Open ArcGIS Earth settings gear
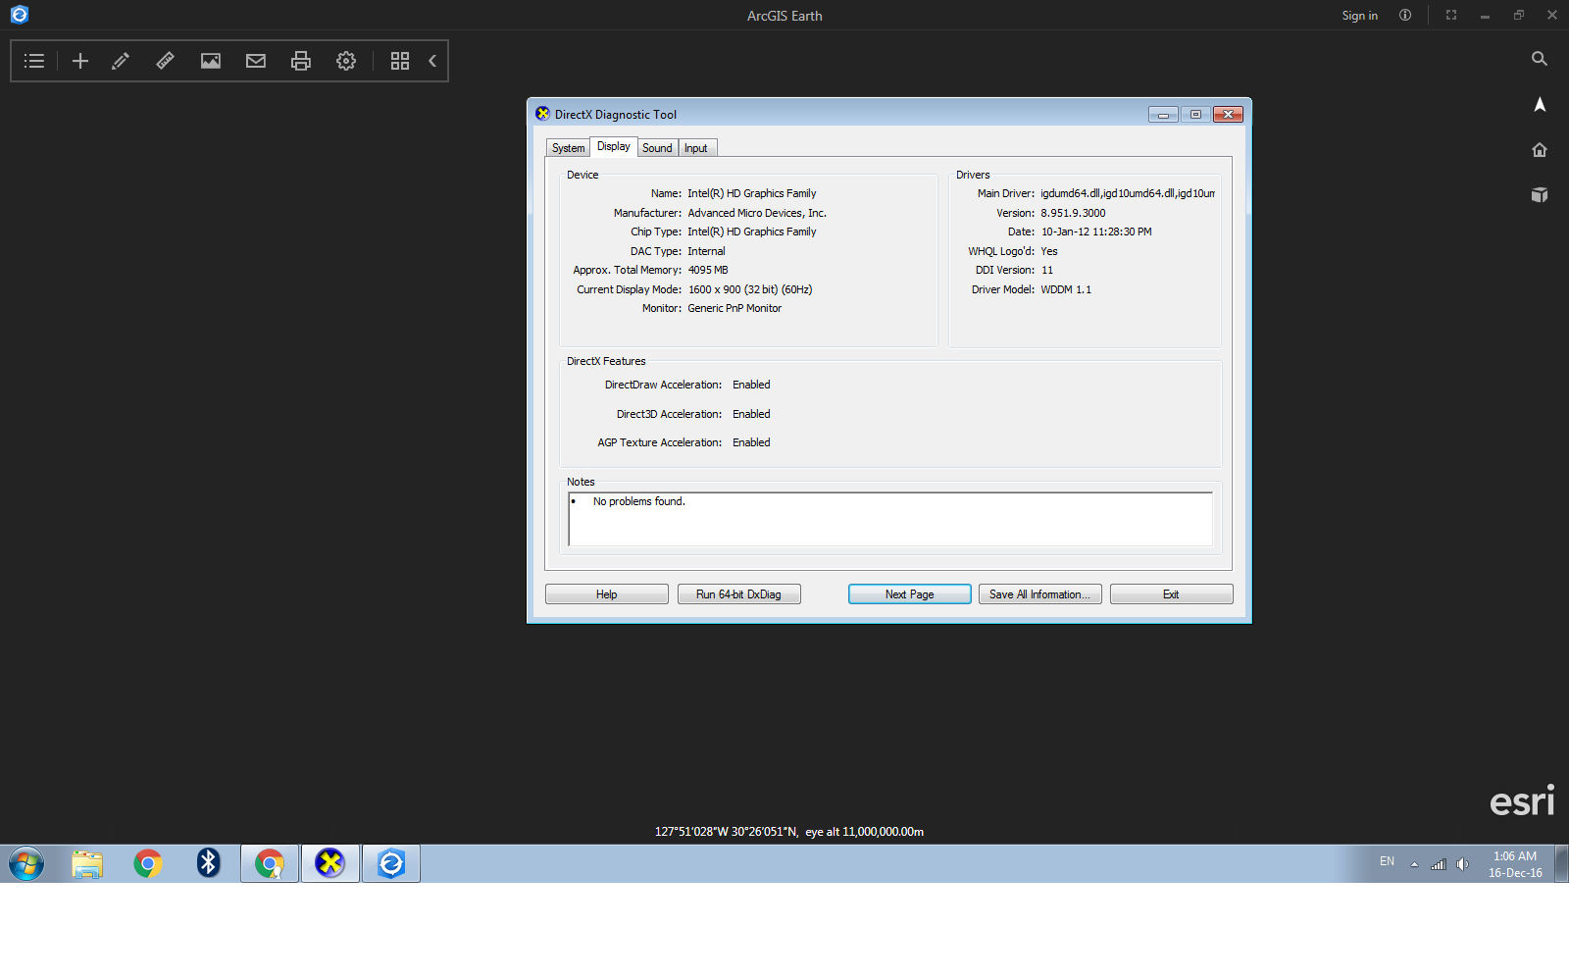Image resolution: width=1569 pixels, height=979 pixels. (x=346, y=61)
